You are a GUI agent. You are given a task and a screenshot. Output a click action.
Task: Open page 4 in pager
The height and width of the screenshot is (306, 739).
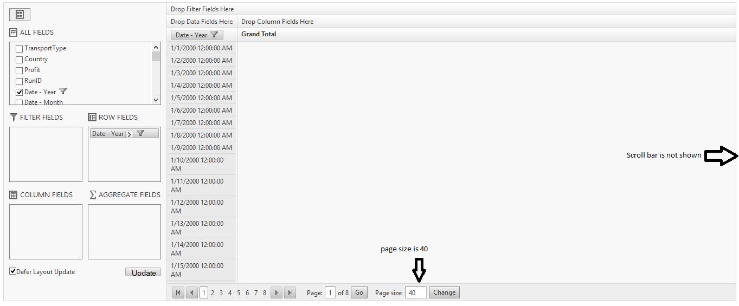pyautogui.click(x=230, y=293)
